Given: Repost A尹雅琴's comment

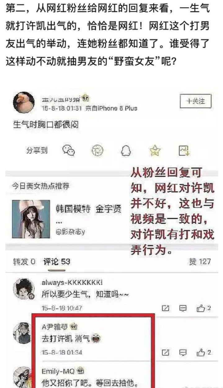Looking at the screenshot, I should tap(166, 352).
